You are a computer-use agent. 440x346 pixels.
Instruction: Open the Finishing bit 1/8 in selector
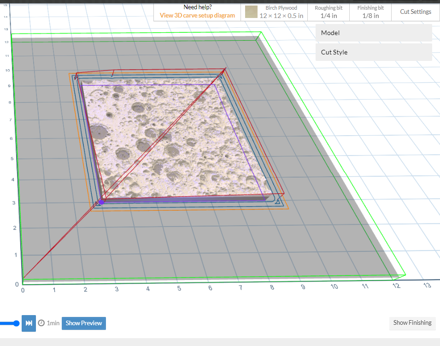click(370, 12)
